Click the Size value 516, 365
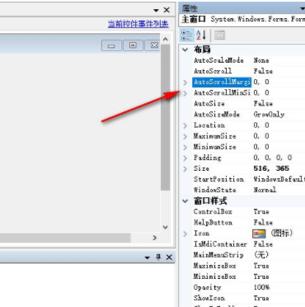The width and height of the screenshot is (305, 307). tap(271, 168)
